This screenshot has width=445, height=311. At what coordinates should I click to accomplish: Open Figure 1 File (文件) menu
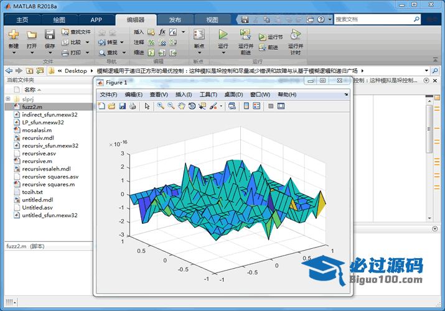coord(108,95)
